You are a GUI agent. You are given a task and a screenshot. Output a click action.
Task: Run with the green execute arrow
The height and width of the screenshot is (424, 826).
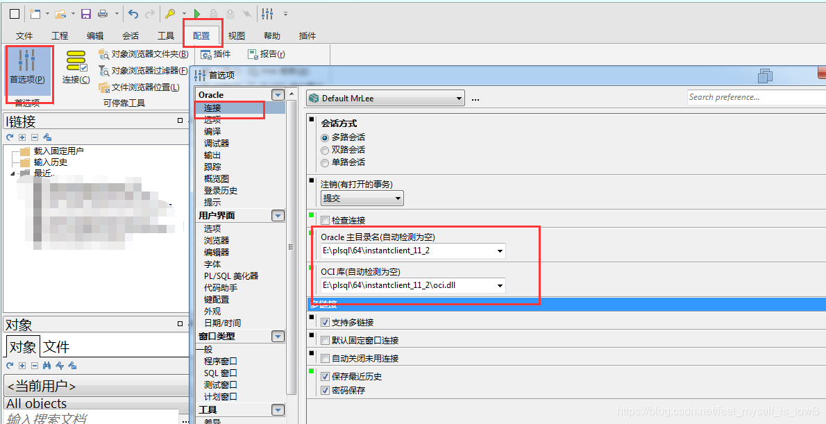pos(197,14)
